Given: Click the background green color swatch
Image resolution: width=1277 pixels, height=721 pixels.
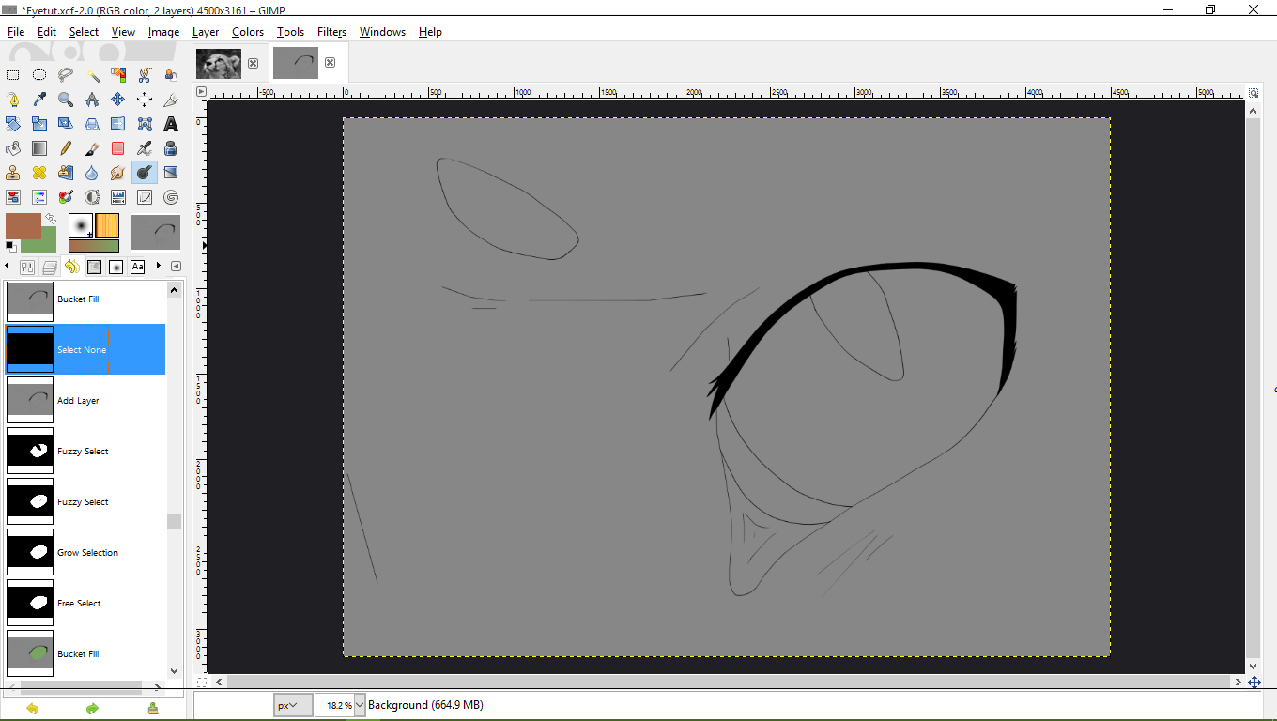Looking at the screenshot, I should 45,244.
